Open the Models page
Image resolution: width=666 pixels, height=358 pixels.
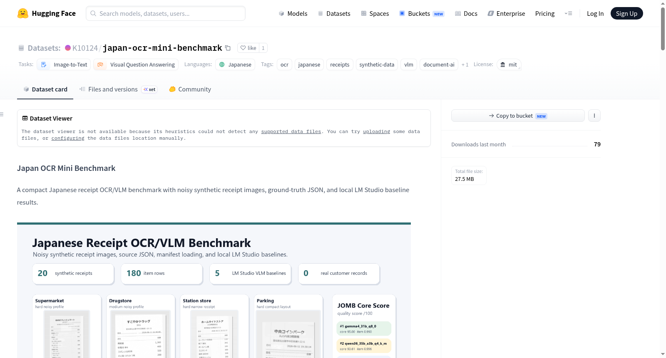click(293, 14)
